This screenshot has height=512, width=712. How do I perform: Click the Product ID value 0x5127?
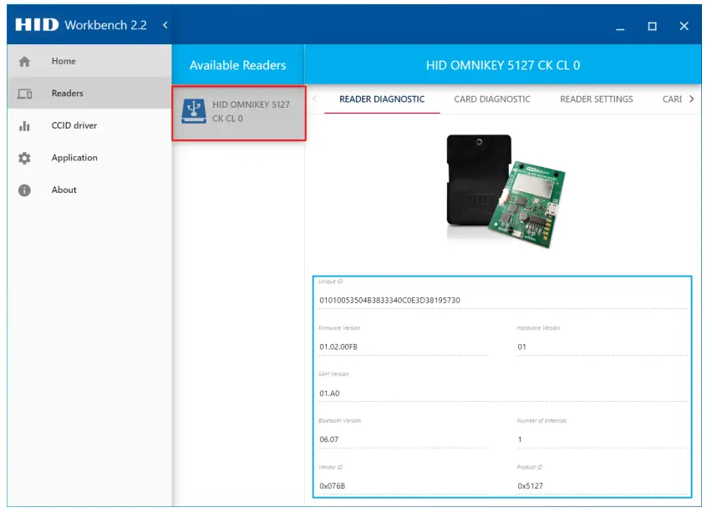coord(530,485)
